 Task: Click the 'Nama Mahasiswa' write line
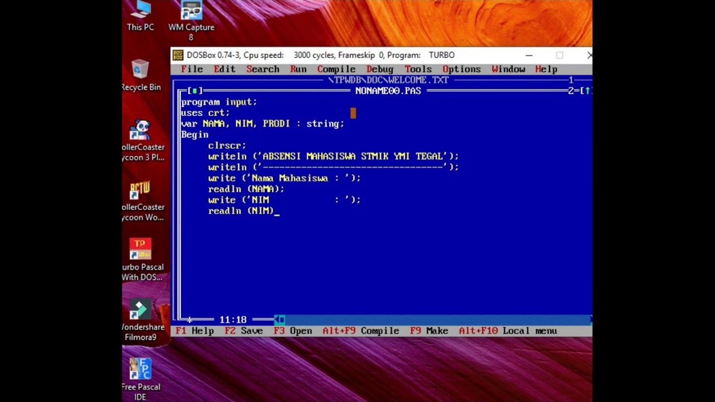coord(284,178)
